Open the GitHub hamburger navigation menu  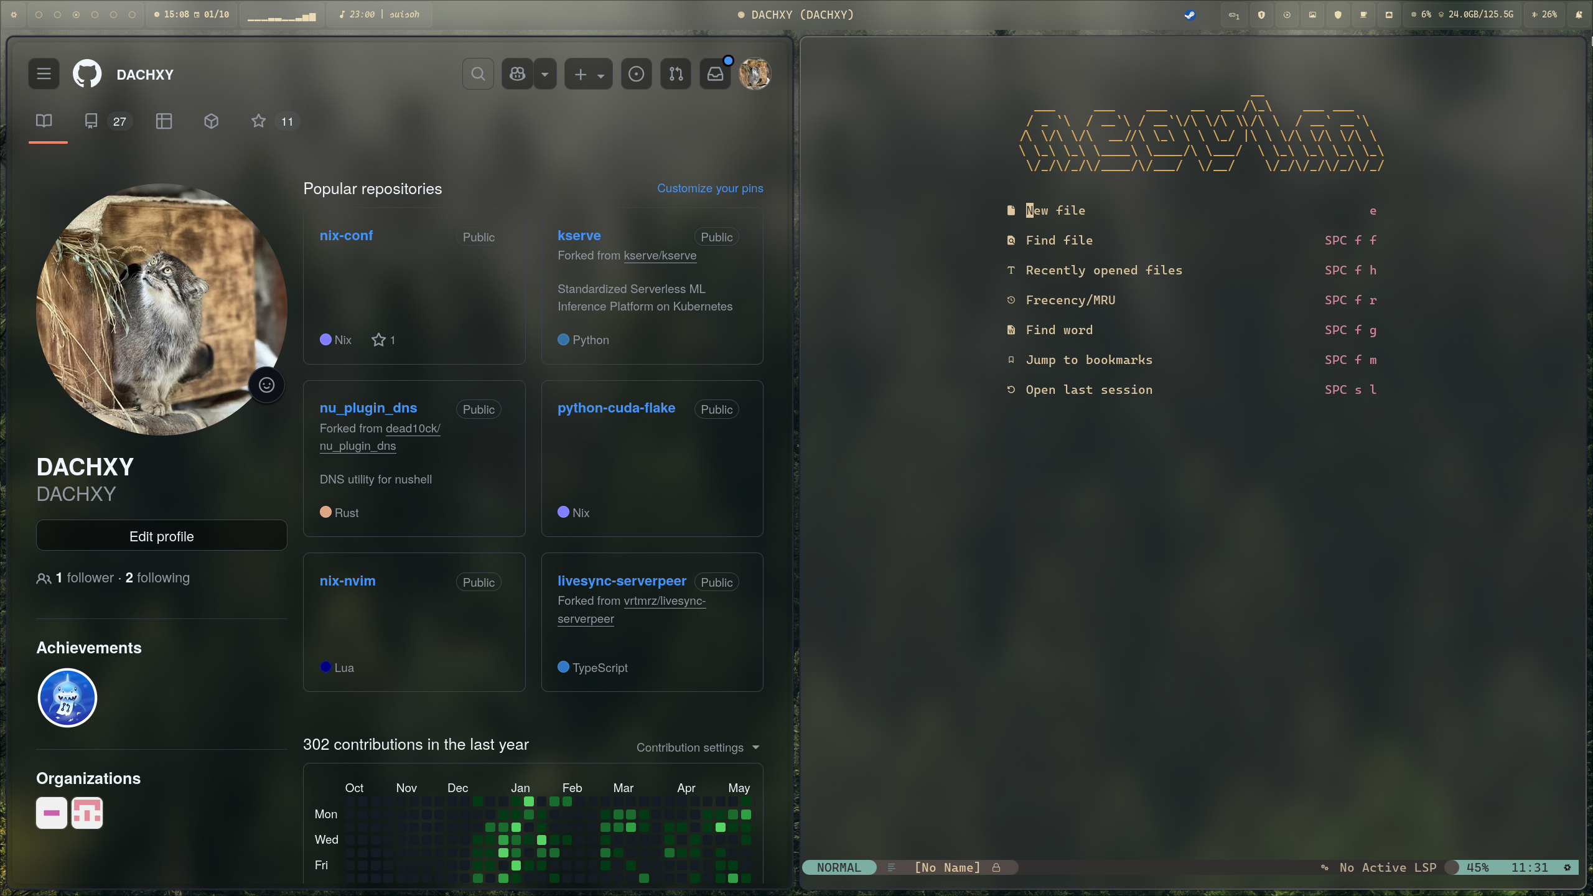[x=44, y=74]
